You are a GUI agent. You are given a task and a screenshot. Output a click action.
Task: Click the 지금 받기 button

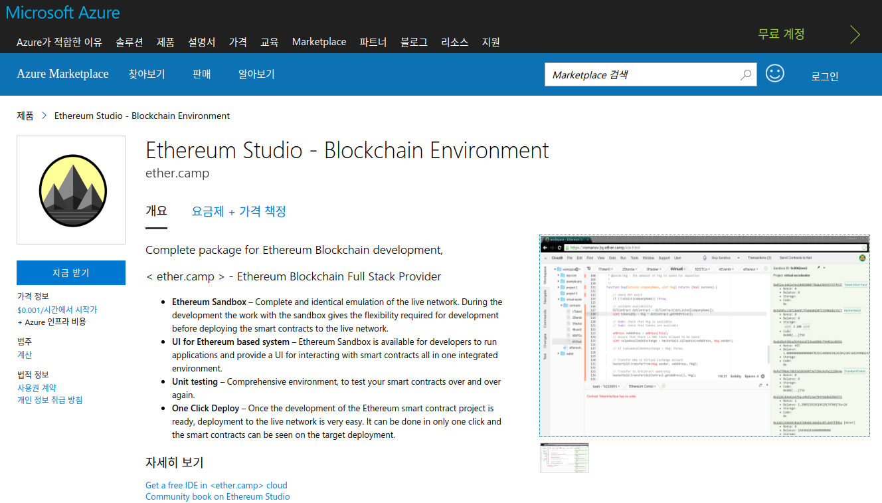[70, 272]
